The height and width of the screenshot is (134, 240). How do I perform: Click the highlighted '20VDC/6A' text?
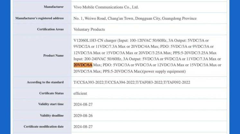(83, 65)
